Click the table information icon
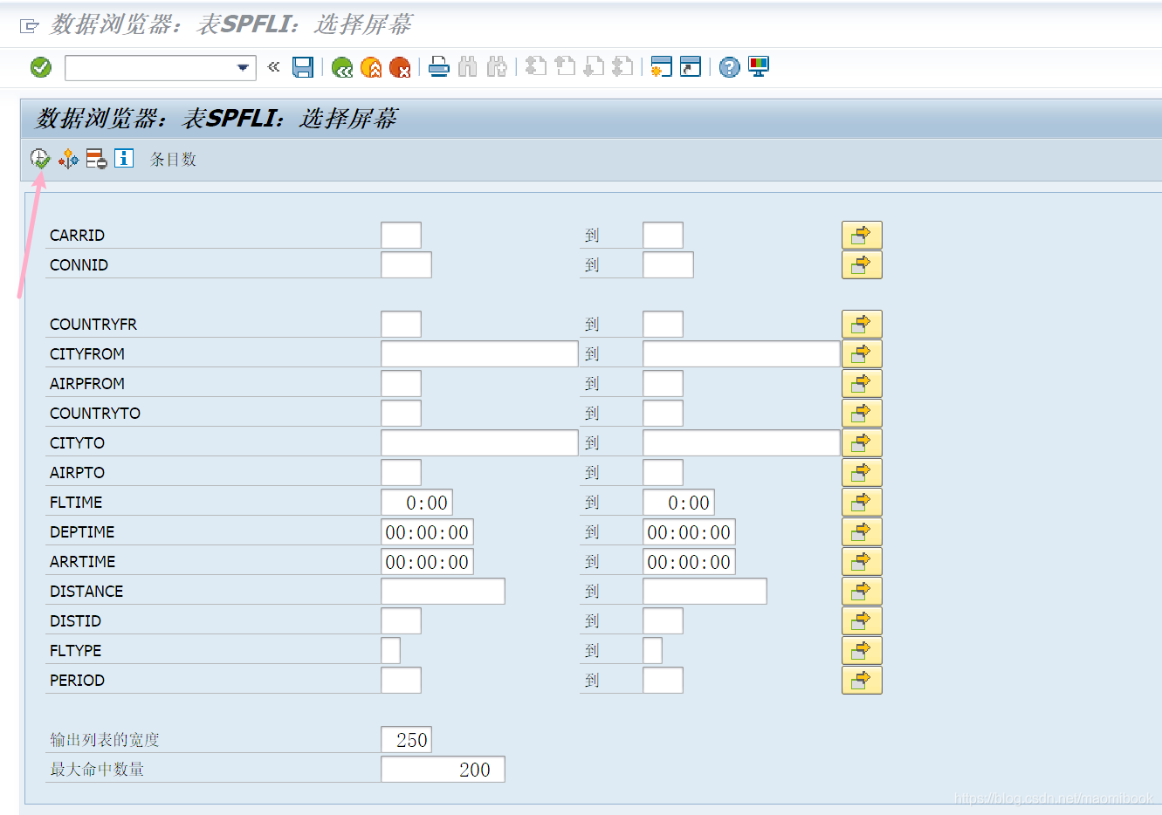 click(122, 159)
